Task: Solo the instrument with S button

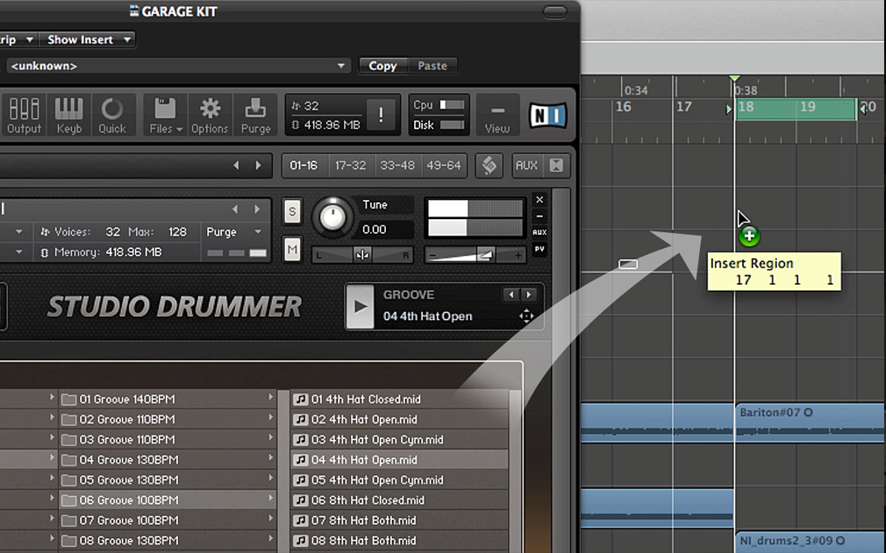Action: (292, 211)
